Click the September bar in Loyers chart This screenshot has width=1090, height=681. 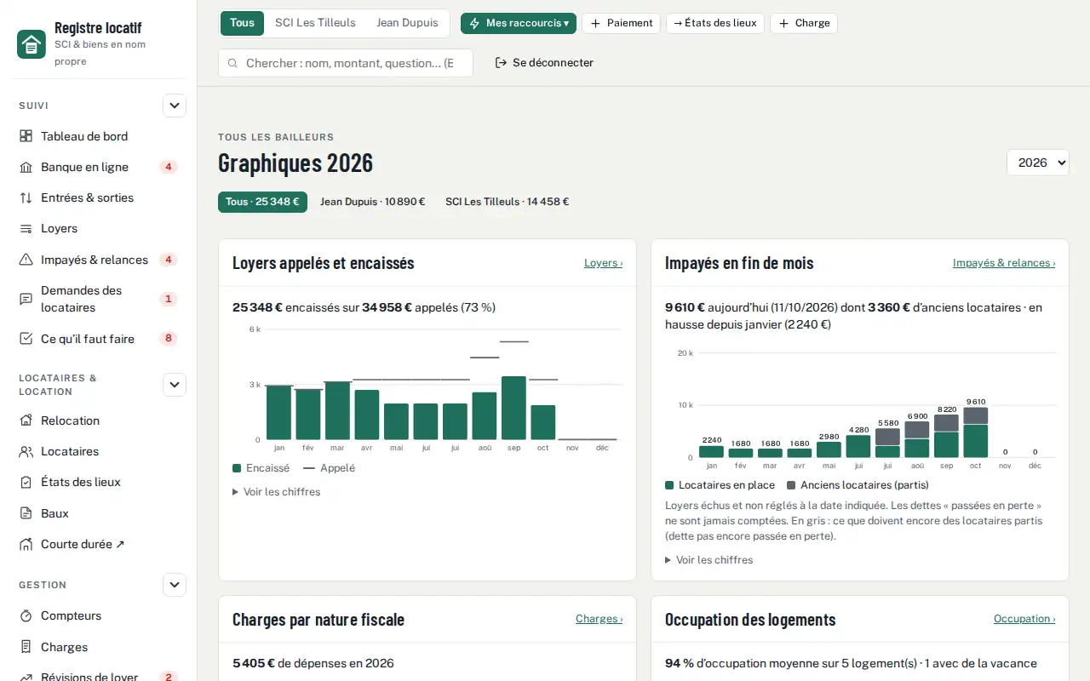click(x=513, y=408)
